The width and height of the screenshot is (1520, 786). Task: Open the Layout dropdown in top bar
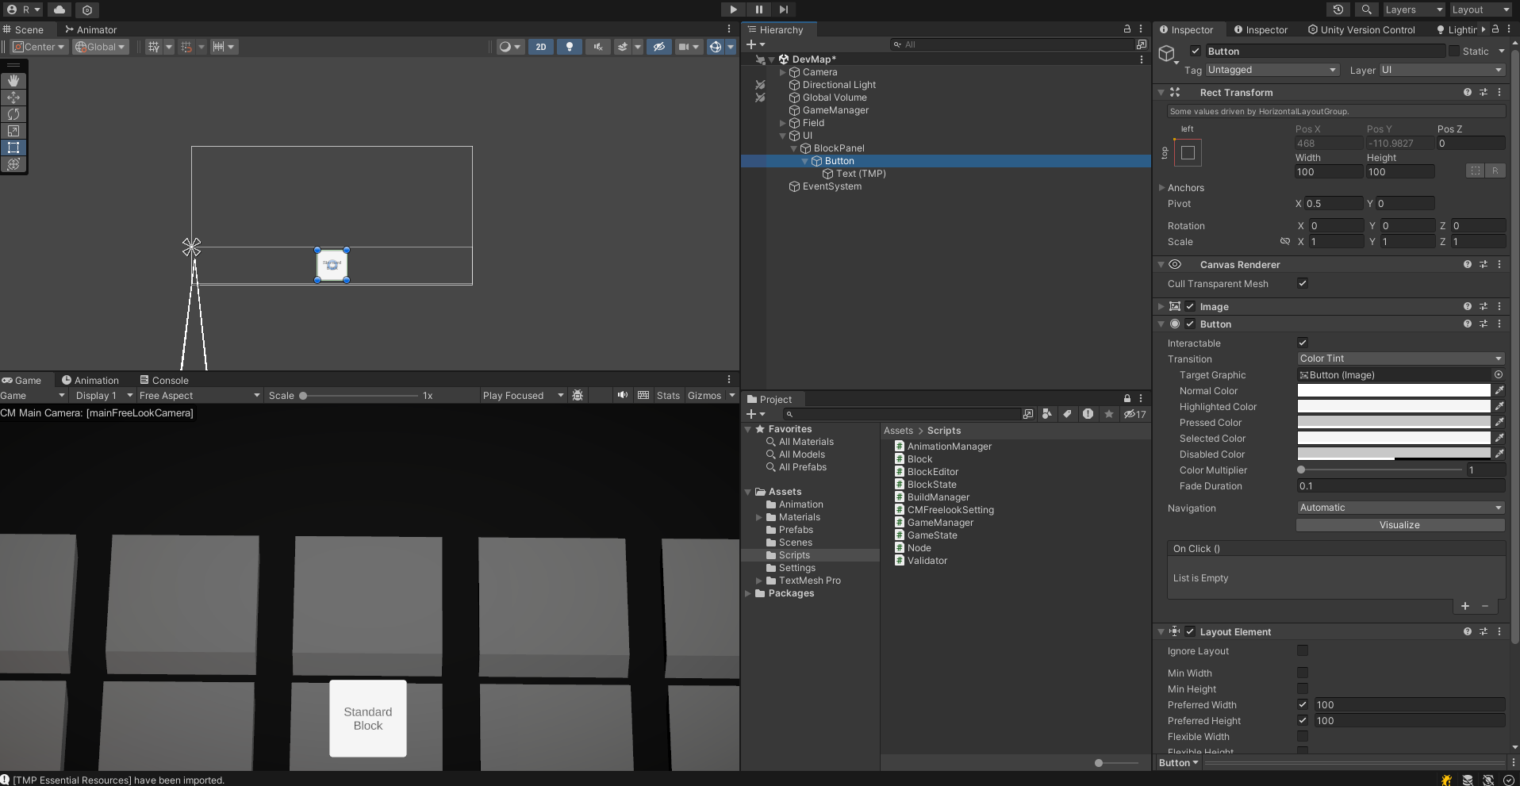tap(1480, 10)
